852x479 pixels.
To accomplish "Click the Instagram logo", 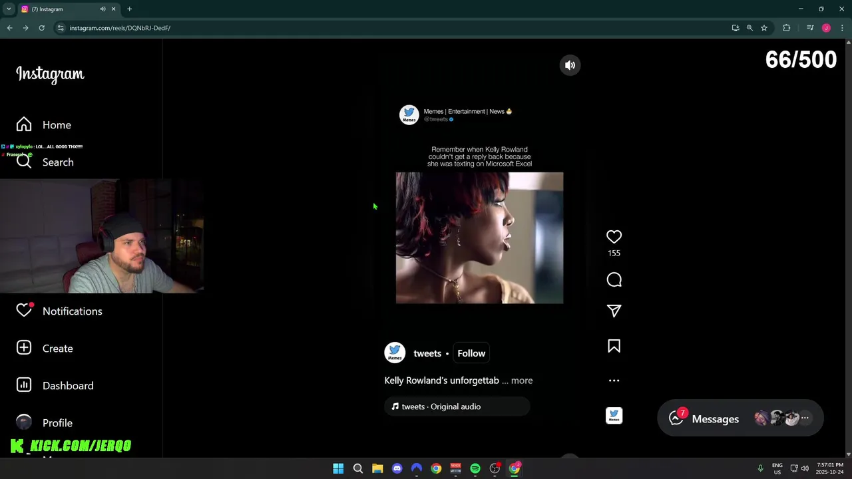I will tap(50, 74).
